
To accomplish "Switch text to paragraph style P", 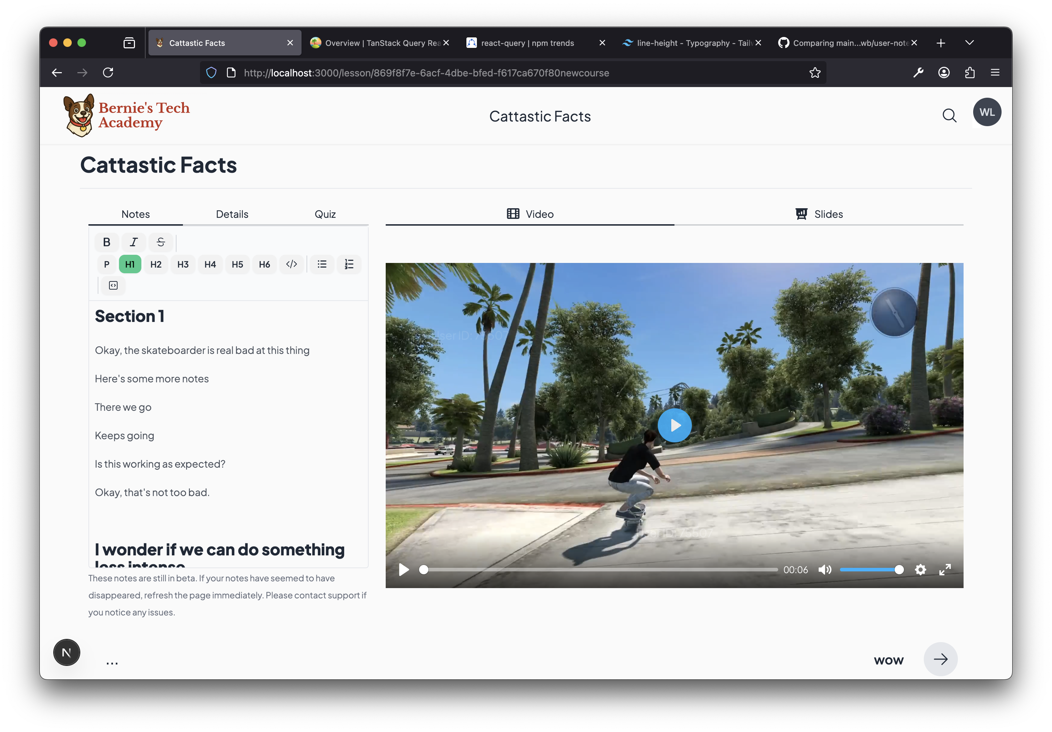I will pos(107,264).
